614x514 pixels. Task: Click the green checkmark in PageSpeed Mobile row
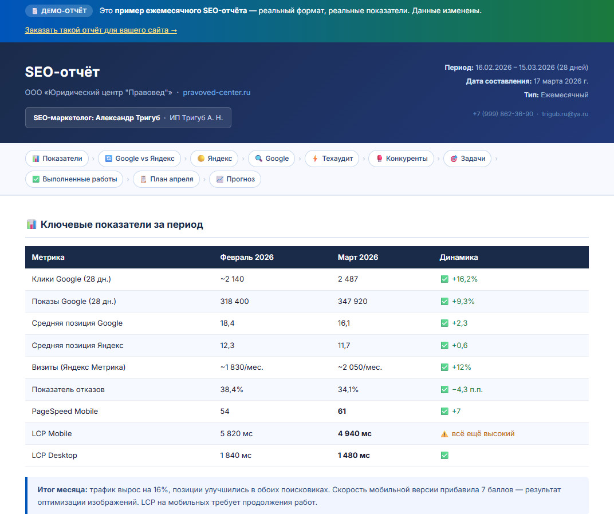[444, 412]
